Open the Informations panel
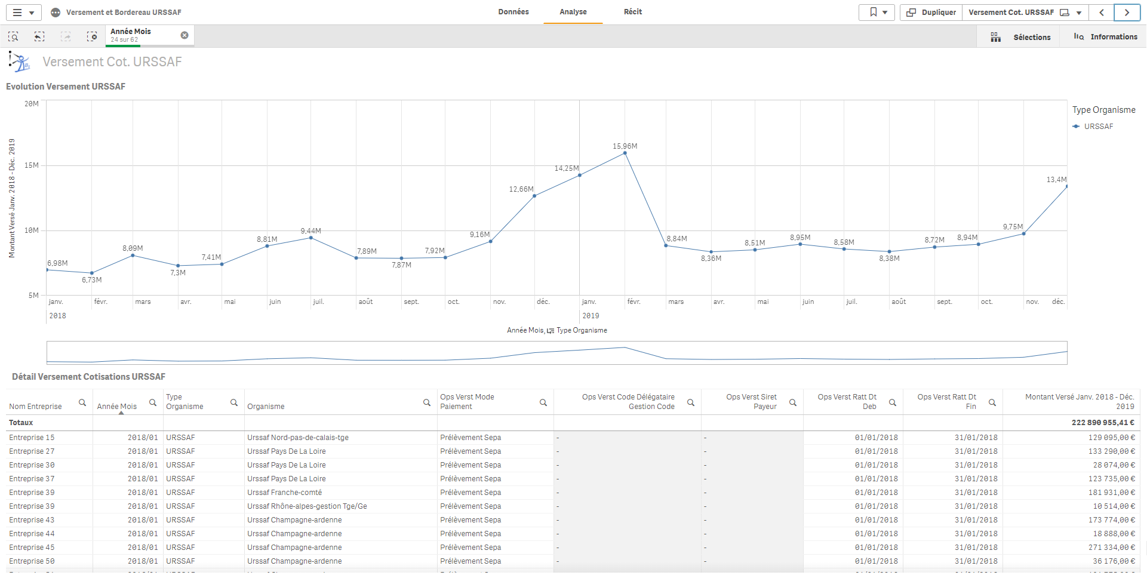 1105,37
